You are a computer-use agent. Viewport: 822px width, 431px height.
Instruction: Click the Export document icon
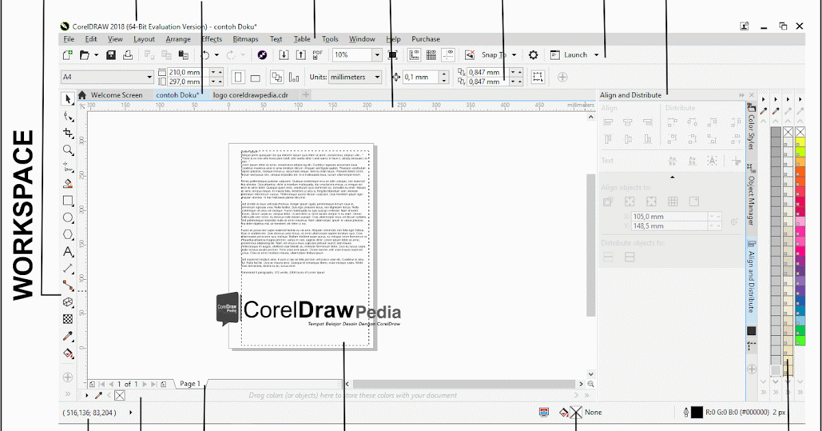[301, 55]
